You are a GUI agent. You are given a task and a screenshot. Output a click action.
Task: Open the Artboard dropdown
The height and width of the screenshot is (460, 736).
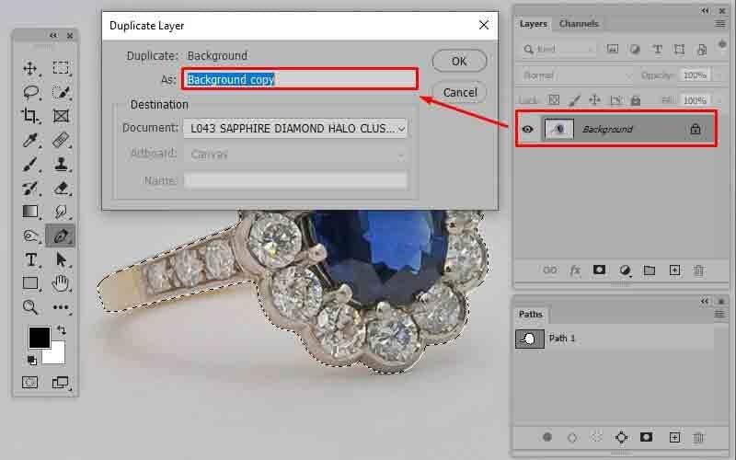coord(295,154)
